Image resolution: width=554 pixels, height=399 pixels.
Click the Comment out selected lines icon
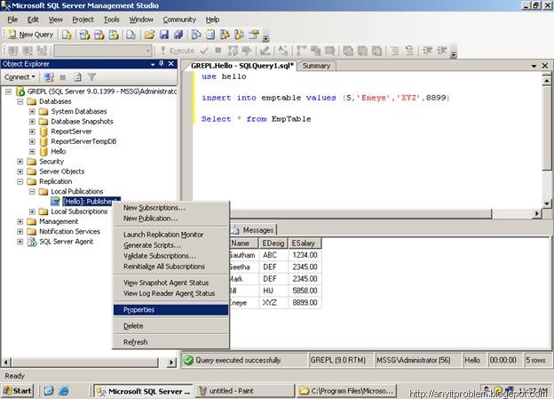pos(395,51)
